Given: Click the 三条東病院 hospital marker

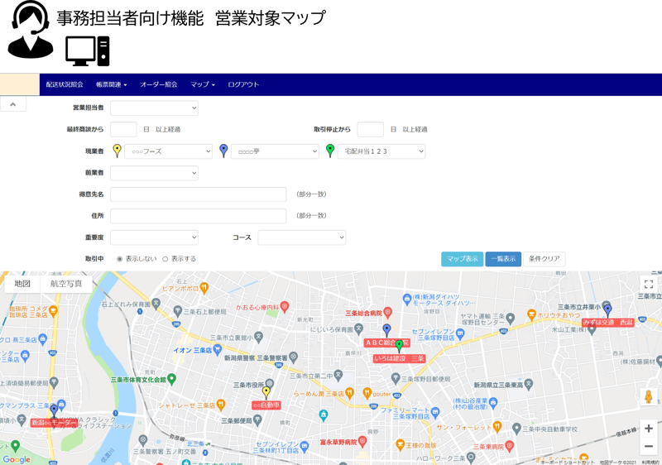Looking at the screenshot, I should coord(510,446).
